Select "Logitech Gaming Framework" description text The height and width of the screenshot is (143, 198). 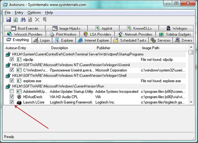71,102
